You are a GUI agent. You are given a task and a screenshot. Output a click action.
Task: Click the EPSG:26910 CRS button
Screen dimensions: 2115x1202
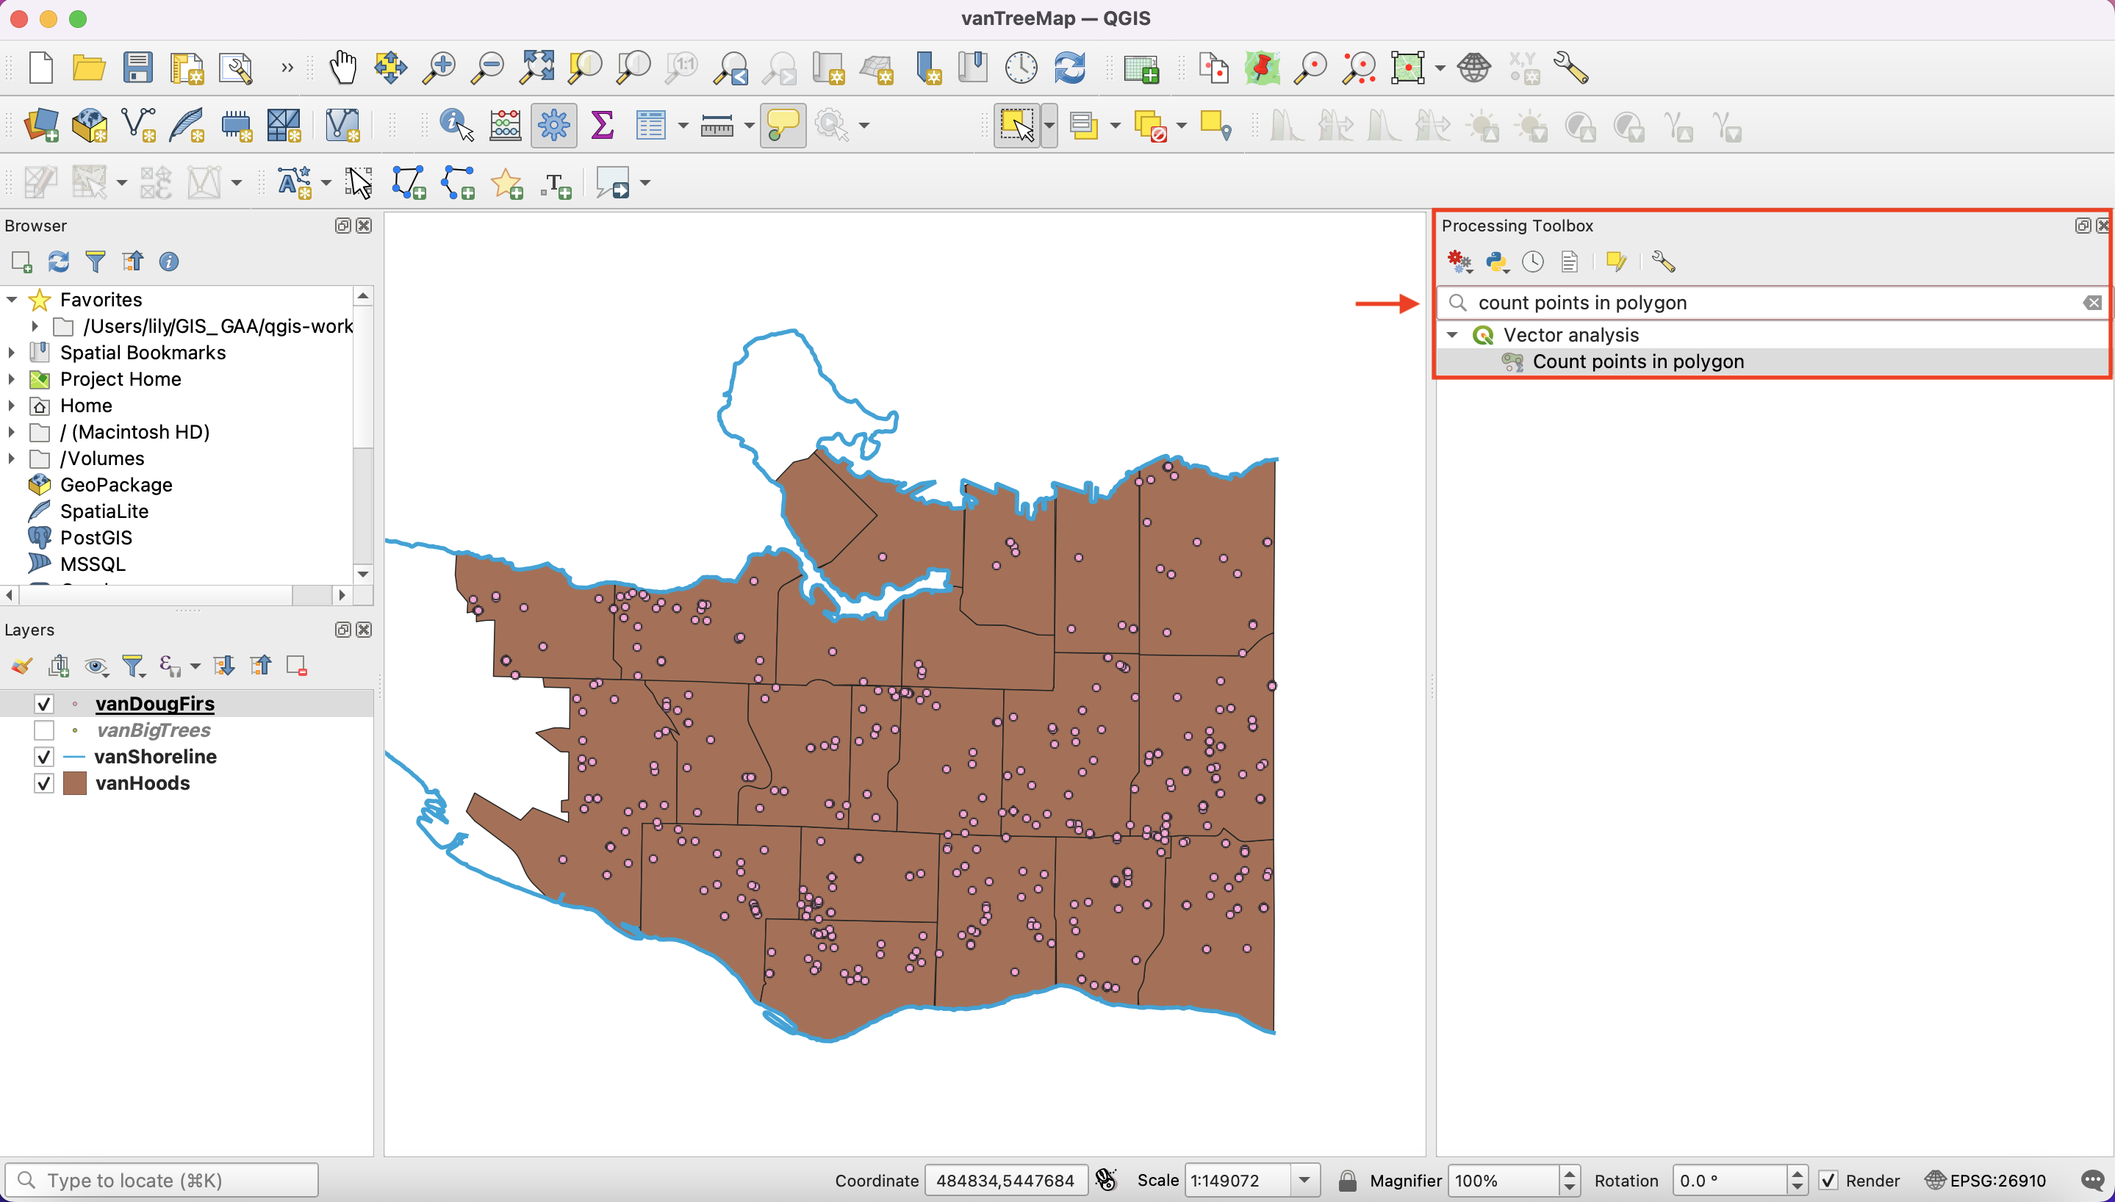[1986, 1181]
